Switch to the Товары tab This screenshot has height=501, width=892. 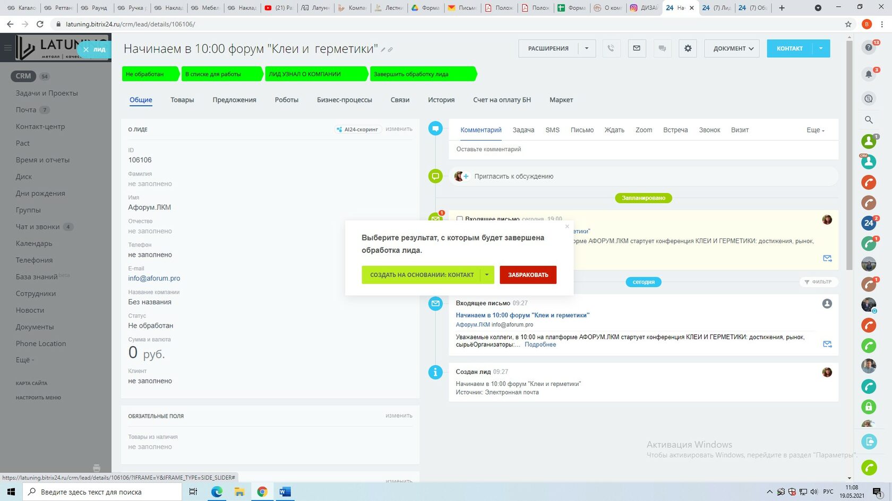click(x=182, y=100)
